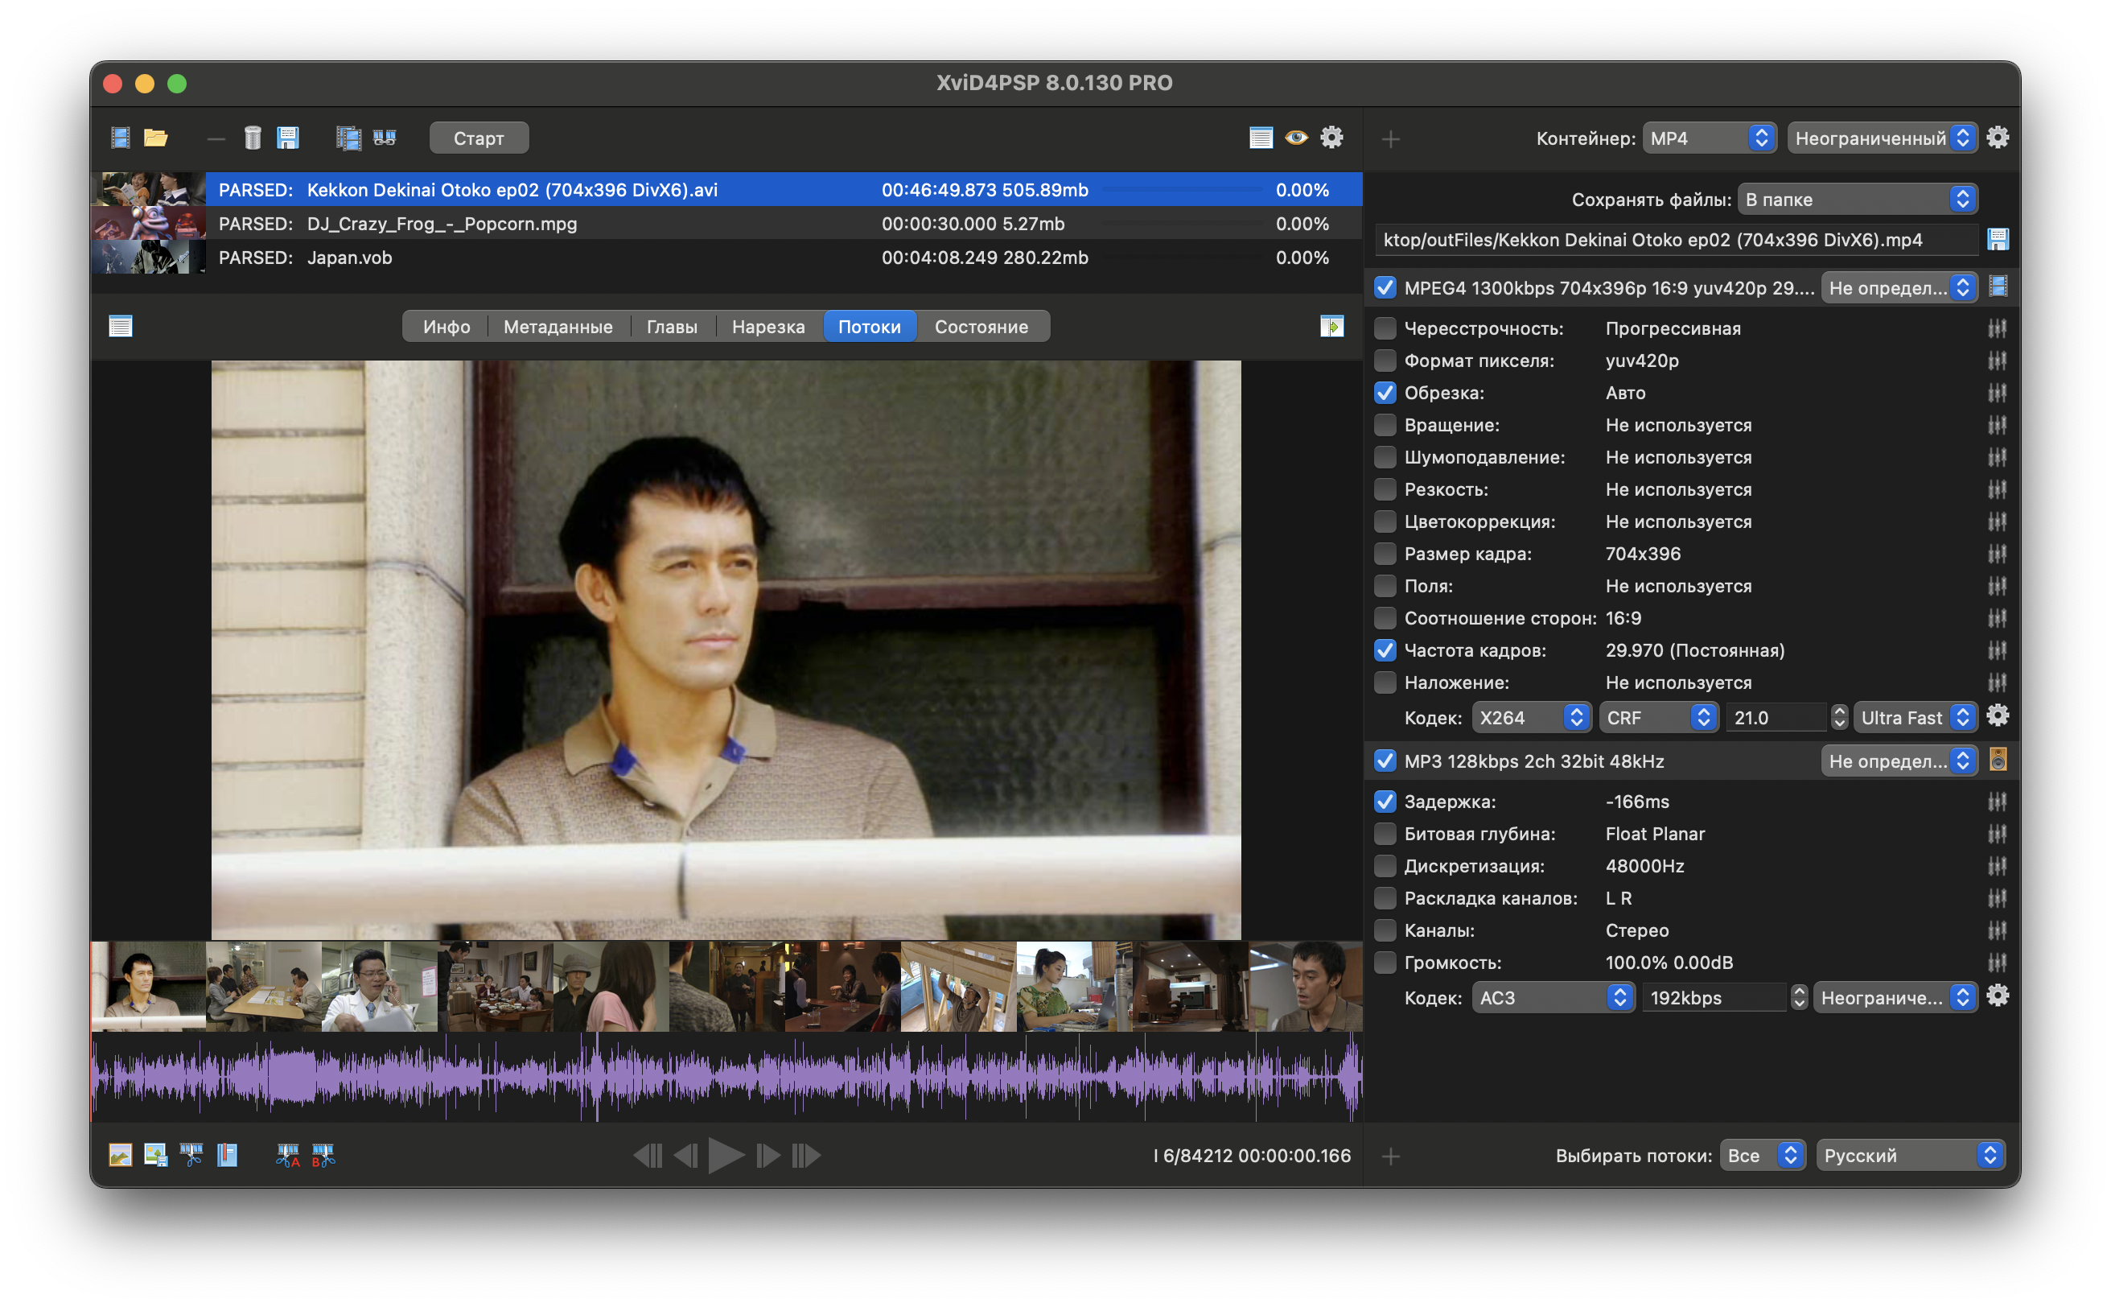The height and width of the screenshot is (1307, 2111).
Task: Open the Шумоподавление sliders settings icon
Action: (x=1996, y=457)
